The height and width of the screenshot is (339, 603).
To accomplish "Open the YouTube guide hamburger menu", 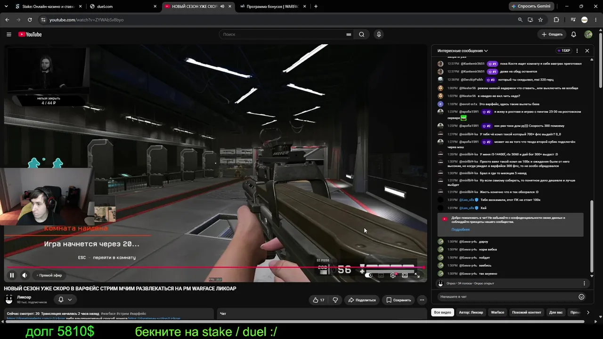I will pos(9,34).
